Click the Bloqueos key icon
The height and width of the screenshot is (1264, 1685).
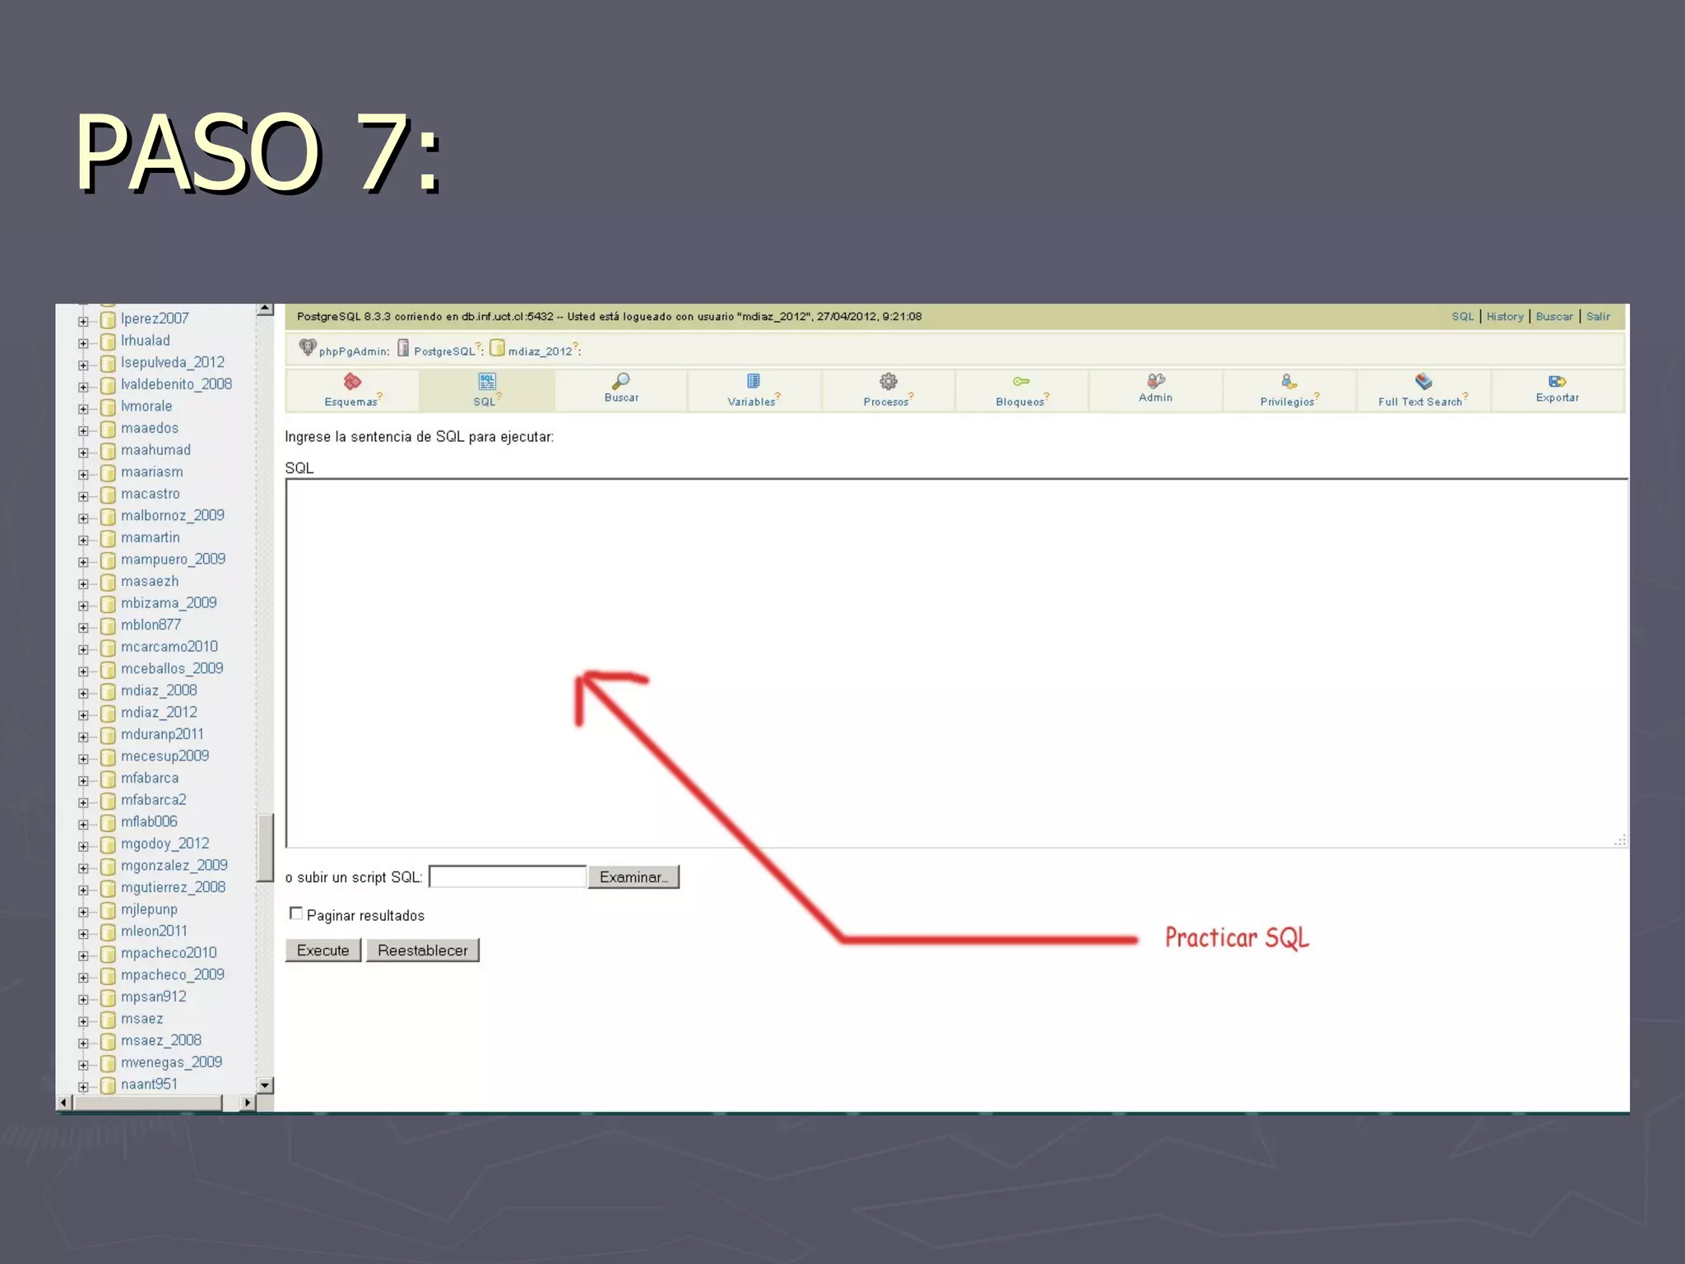click(x=1021, y=381)
